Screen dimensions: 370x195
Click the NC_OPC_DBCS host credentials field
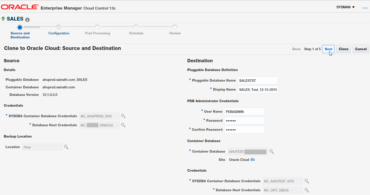point(283,190)
